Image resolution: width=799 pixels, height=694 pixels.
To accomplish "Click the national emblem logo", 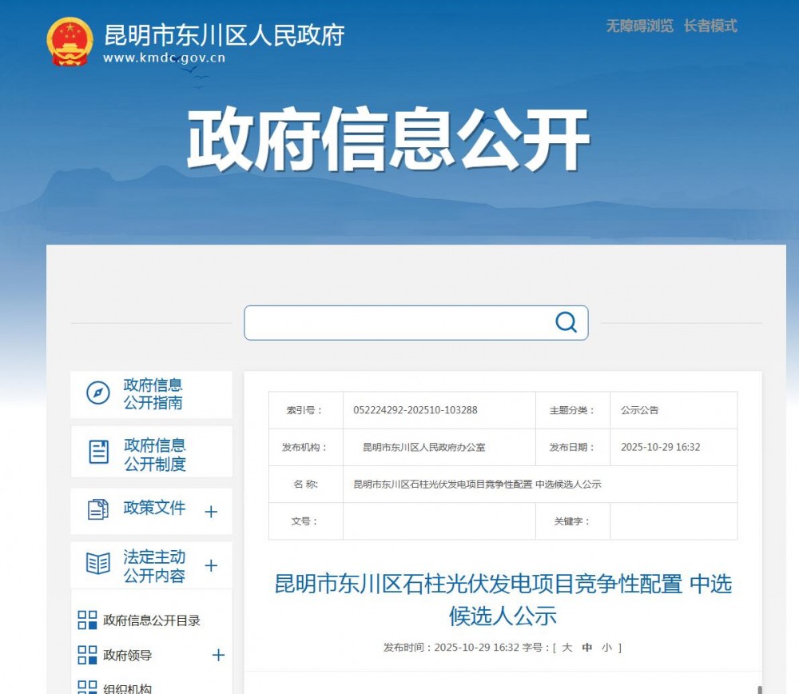I will tap(70, 42).
